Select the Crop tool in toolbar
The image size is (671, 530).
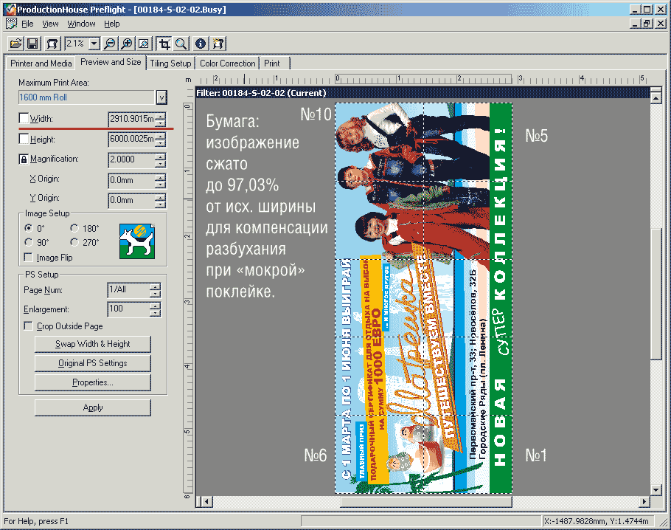tap(164, 44)
